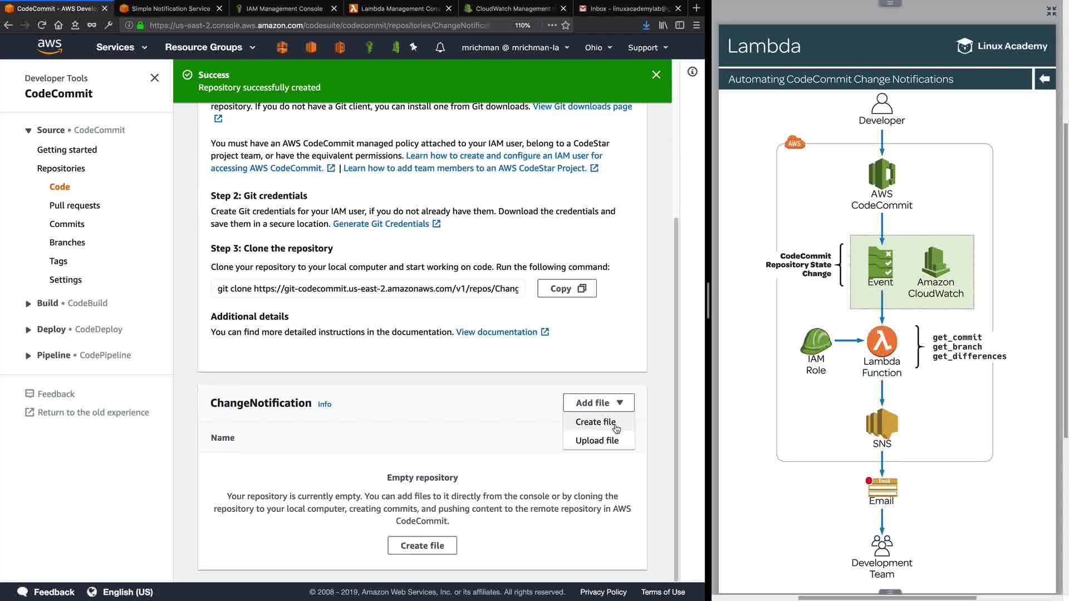1069x601 pixels.
Task: Close the Developer Tools sidebar
Action: tap(155, 78)
